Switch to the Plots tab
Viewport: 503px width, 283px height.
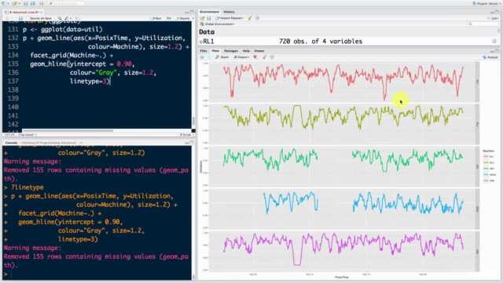click(x=215, y=51)
